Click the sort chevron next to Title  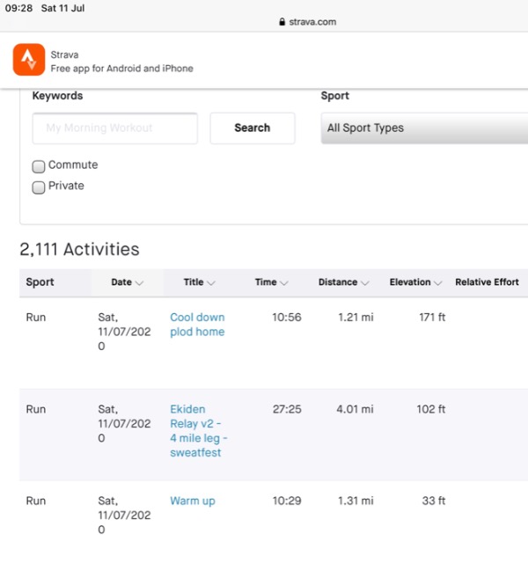(211, 283)
